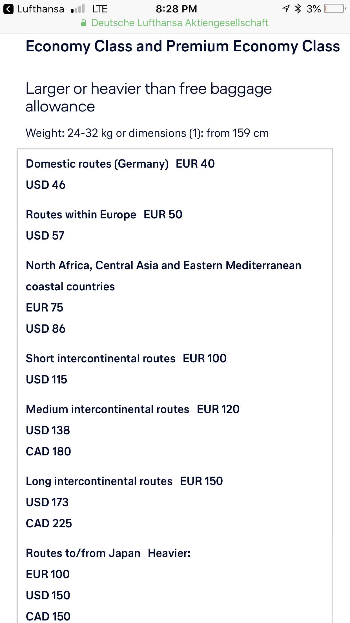Tap the LTE network indicator
This screenshot has width=350, height=623.
coord(100,9)
